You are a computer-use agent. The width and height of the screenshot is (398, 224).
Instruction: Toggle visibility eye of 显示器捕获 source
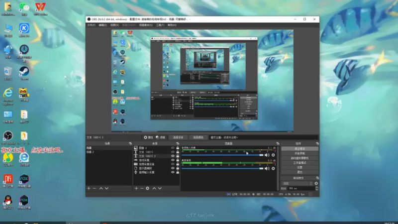click(173, 168)
